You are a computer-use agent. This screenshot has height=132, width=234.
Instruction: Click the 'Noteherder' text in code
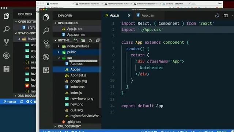tap(151, 67)
